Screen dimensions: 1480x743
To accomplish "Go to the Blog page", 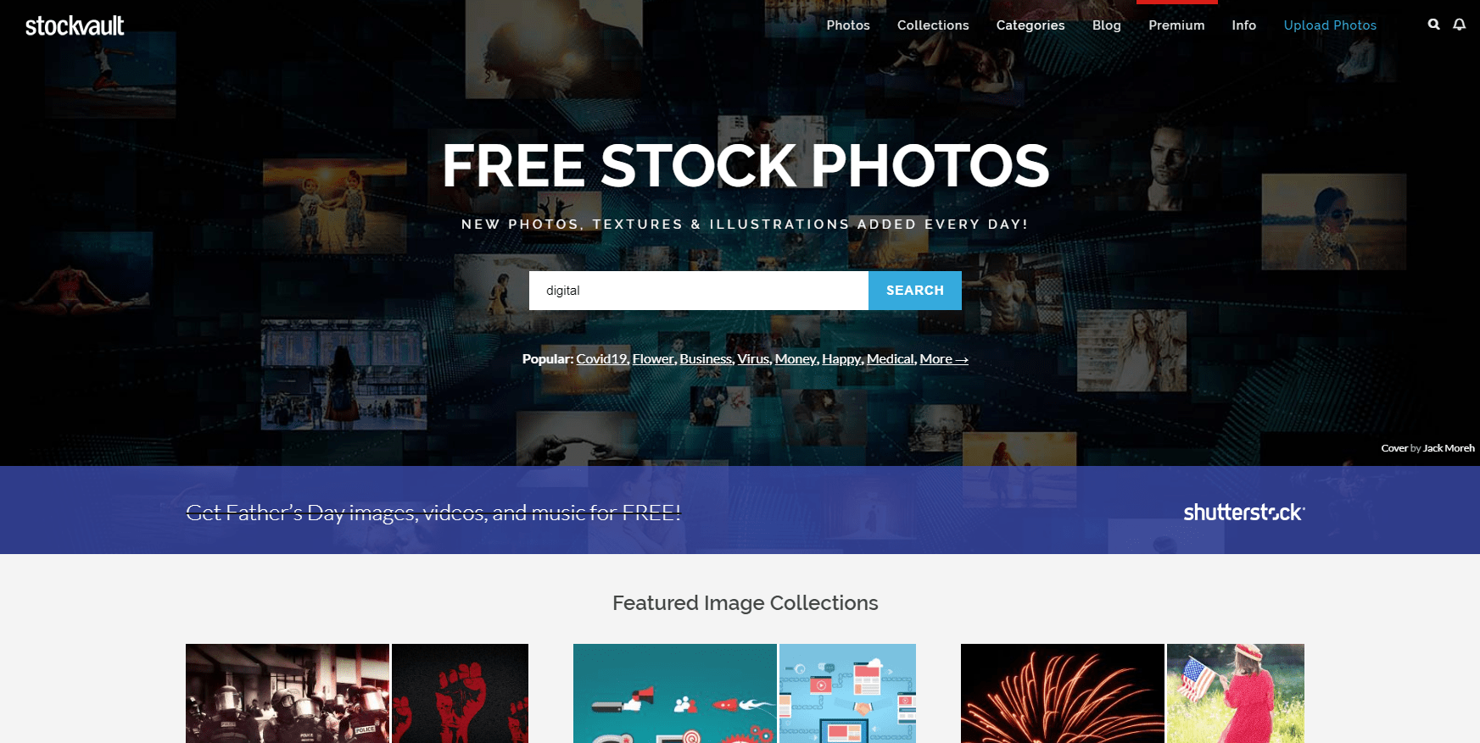I will pos(1107,25).
